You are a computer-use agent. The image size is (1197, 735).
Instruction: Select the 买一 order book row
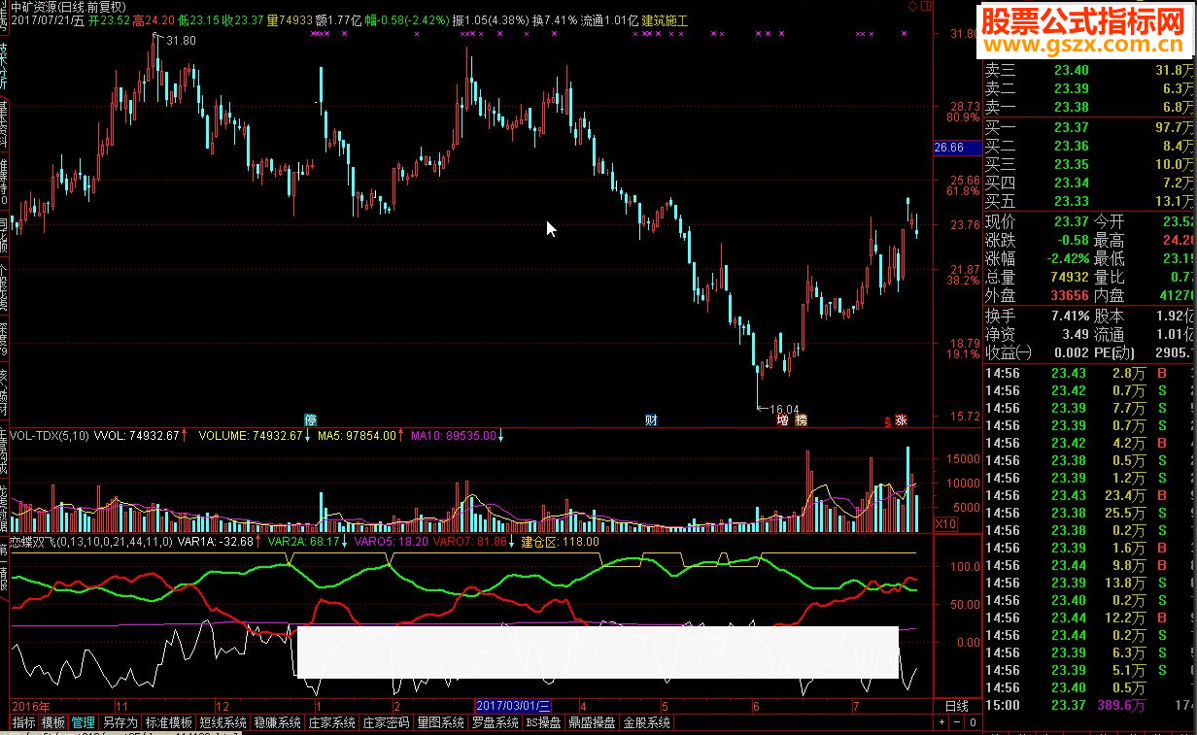1089,127
